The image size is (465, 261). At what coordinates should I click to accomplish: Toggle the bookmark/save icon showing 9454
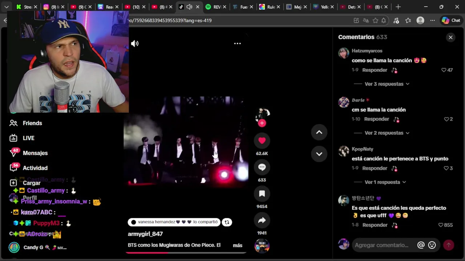tap(262, 194)
